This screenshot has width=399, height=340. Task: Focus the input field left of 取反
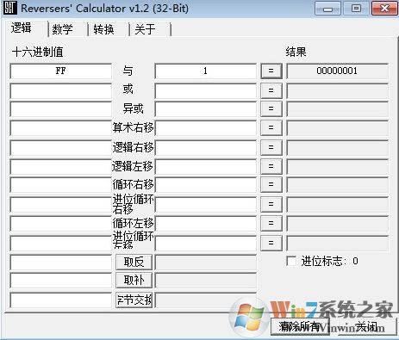pos(60,262)
